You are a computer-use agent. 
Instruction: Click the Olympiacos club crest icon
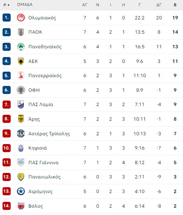(x=21, y=18)
